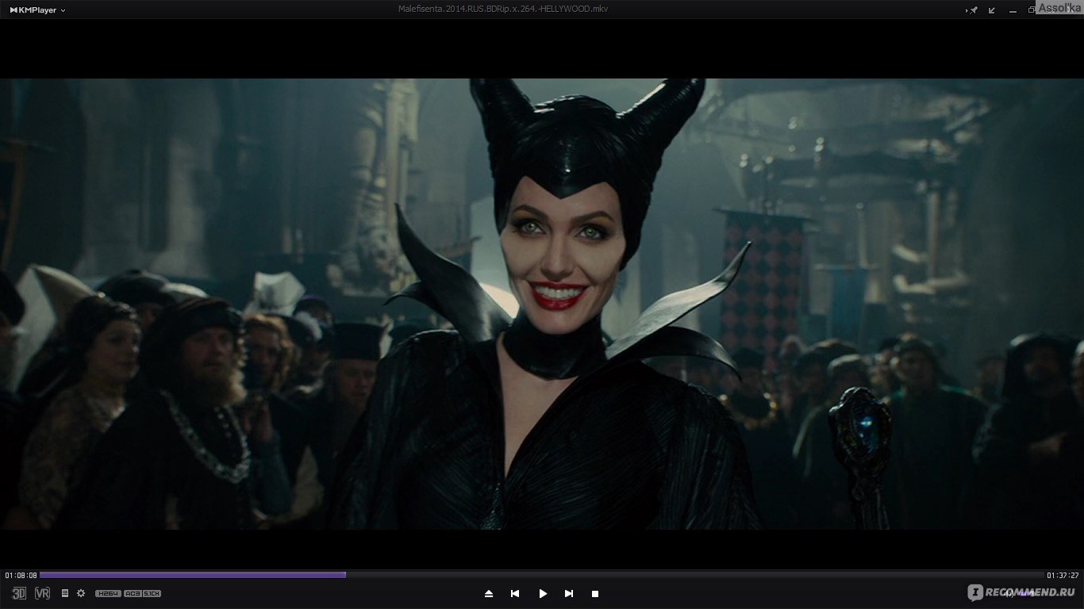The image size is (1084, 609).
Task: Click the total duration 01:37:27
Action: tap(1063, 576)
